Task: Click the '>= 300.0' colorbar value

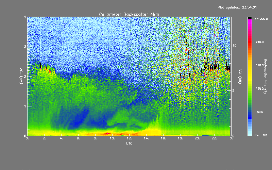Action: pyautogui.click(x=261, y=19)
